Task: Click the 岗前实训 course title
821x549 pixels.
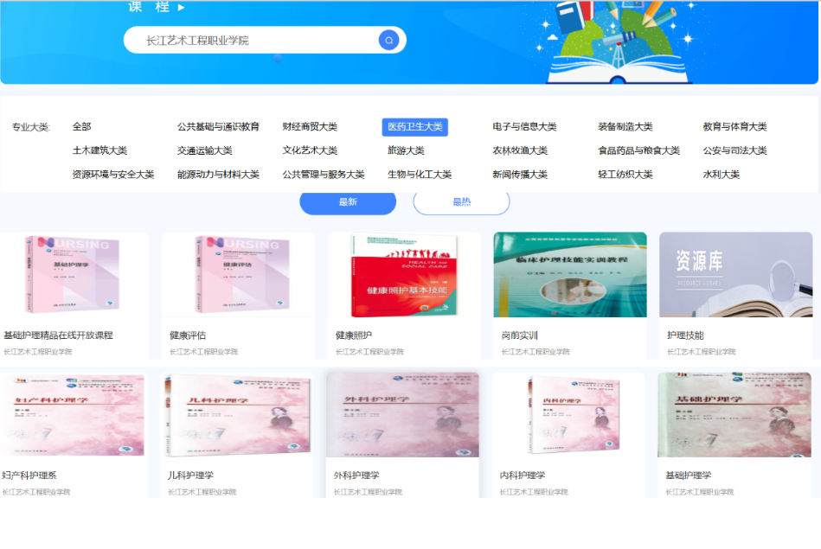Action: pyautogui.click(x=519, y=335)
